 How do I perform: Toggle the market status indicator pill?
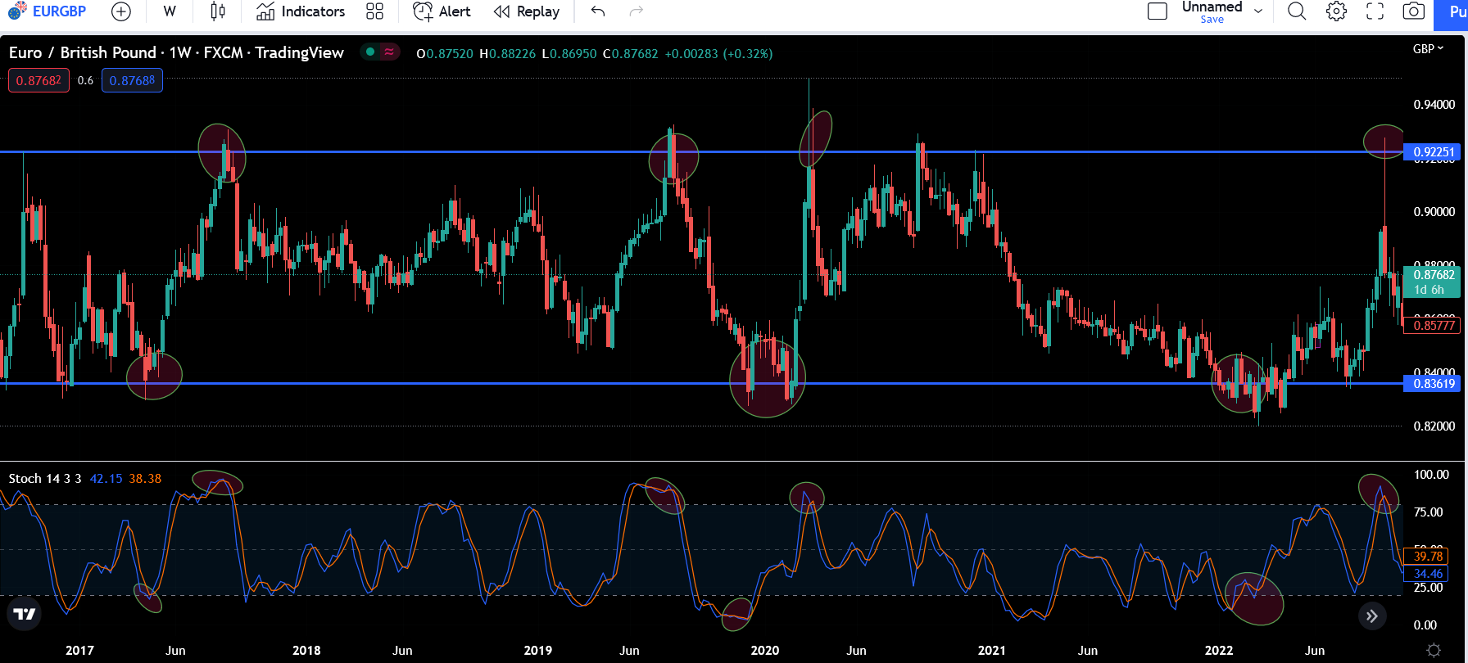coord(380,52)
